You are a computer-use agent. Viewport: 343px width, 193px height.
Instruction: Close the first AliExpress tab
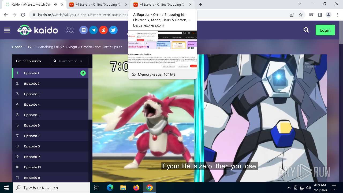(126, 5)
